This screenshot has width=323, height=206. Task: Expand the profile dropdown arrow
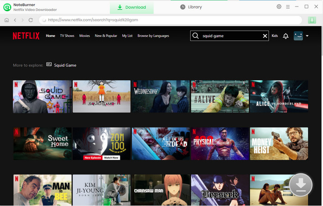307,36
